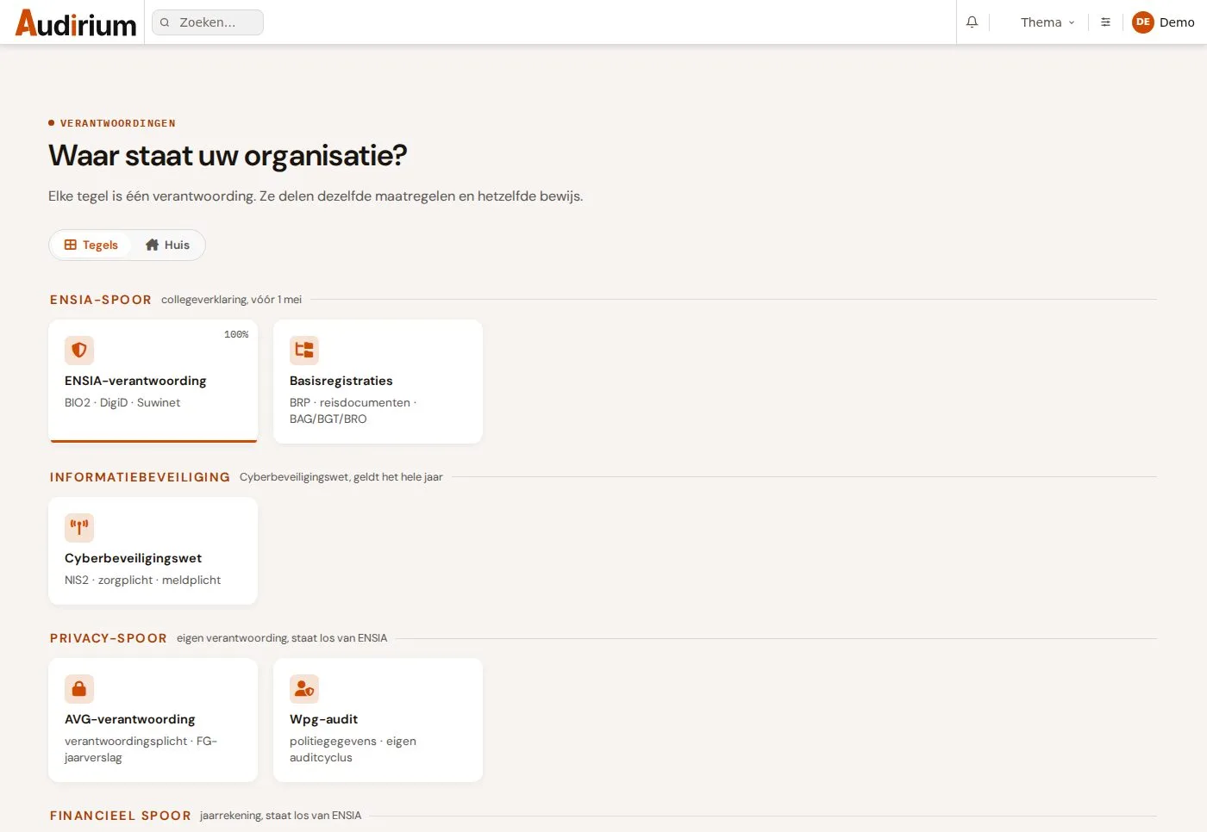Screen dimensions: 1207x832
Task: Click the ENSIA shield tile icon
Action: (79, 351)
